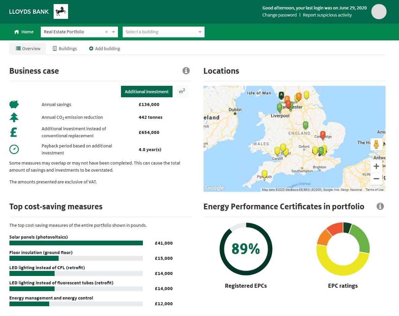Select the red F marker near Manchester
Image resolution: width=399 pixels, height=316 pixels.
pos(288,104)
